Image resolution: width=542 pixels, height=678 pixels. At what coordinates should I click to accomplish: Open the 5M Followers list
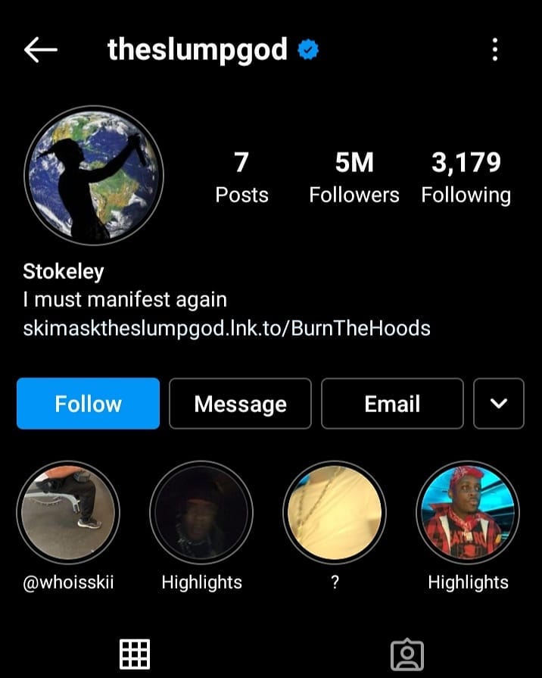pyautogui.click(x=354, y=177)
